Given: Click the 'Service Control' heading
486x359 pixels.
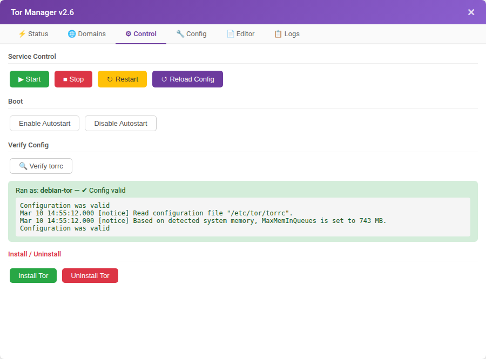Looking at the screenshot, I should (x=32, y=56).
